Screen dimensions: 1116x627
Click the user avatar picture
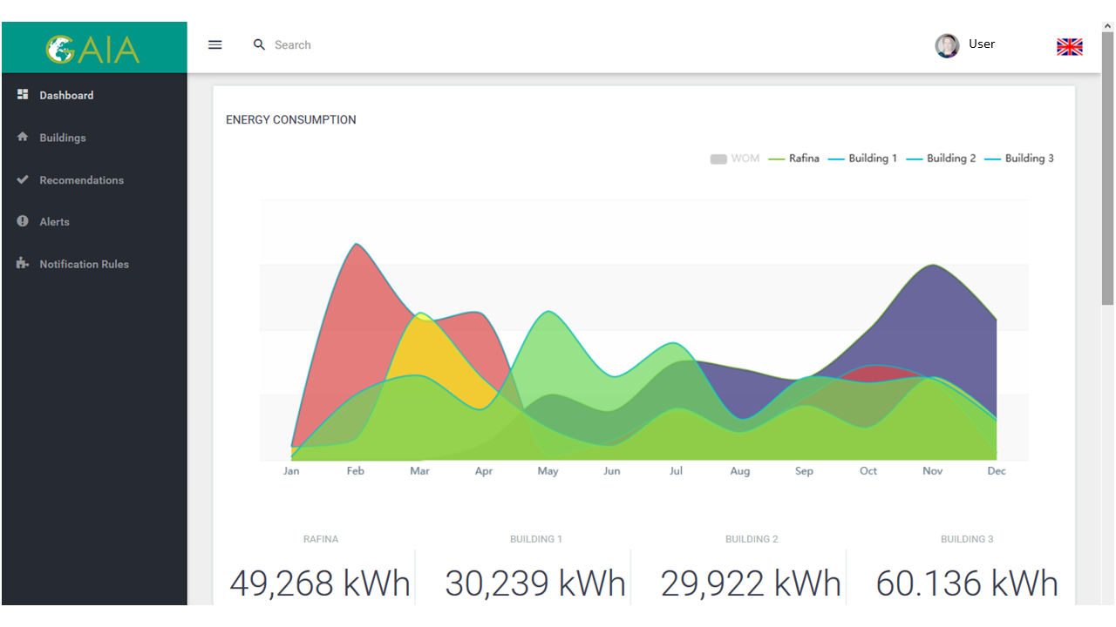947,45
